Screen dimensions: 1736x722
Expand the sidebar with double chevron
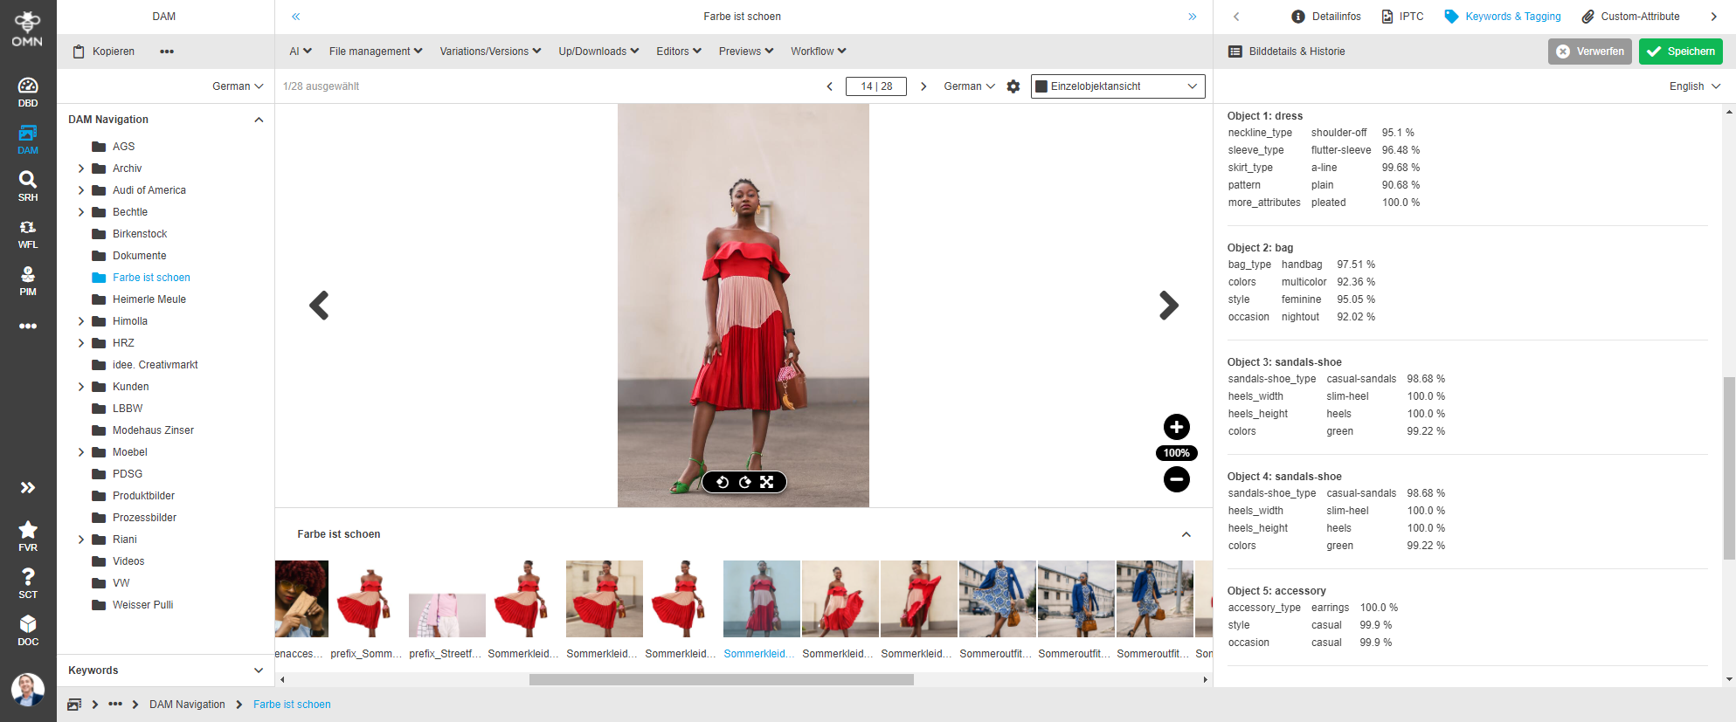click(x=28, y=487)
